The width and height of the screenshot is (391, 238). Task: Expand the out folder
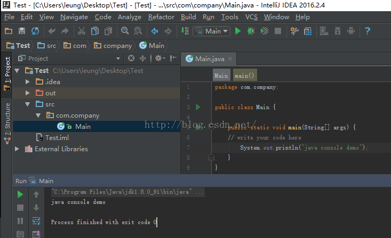(27, 93)
